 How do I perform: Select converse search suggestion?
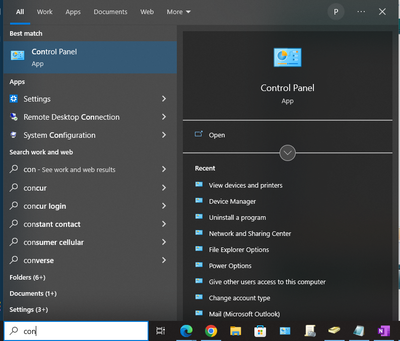tap(90, 260)
